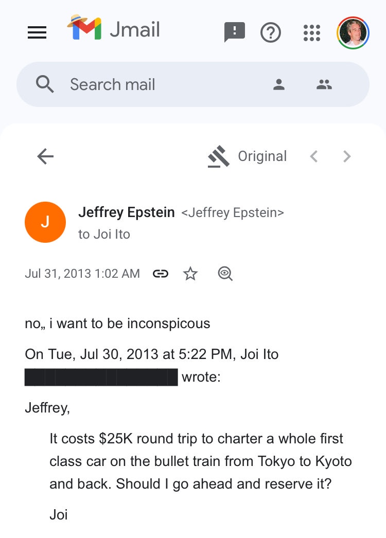Go to previous email chevron

coord(313,156)
